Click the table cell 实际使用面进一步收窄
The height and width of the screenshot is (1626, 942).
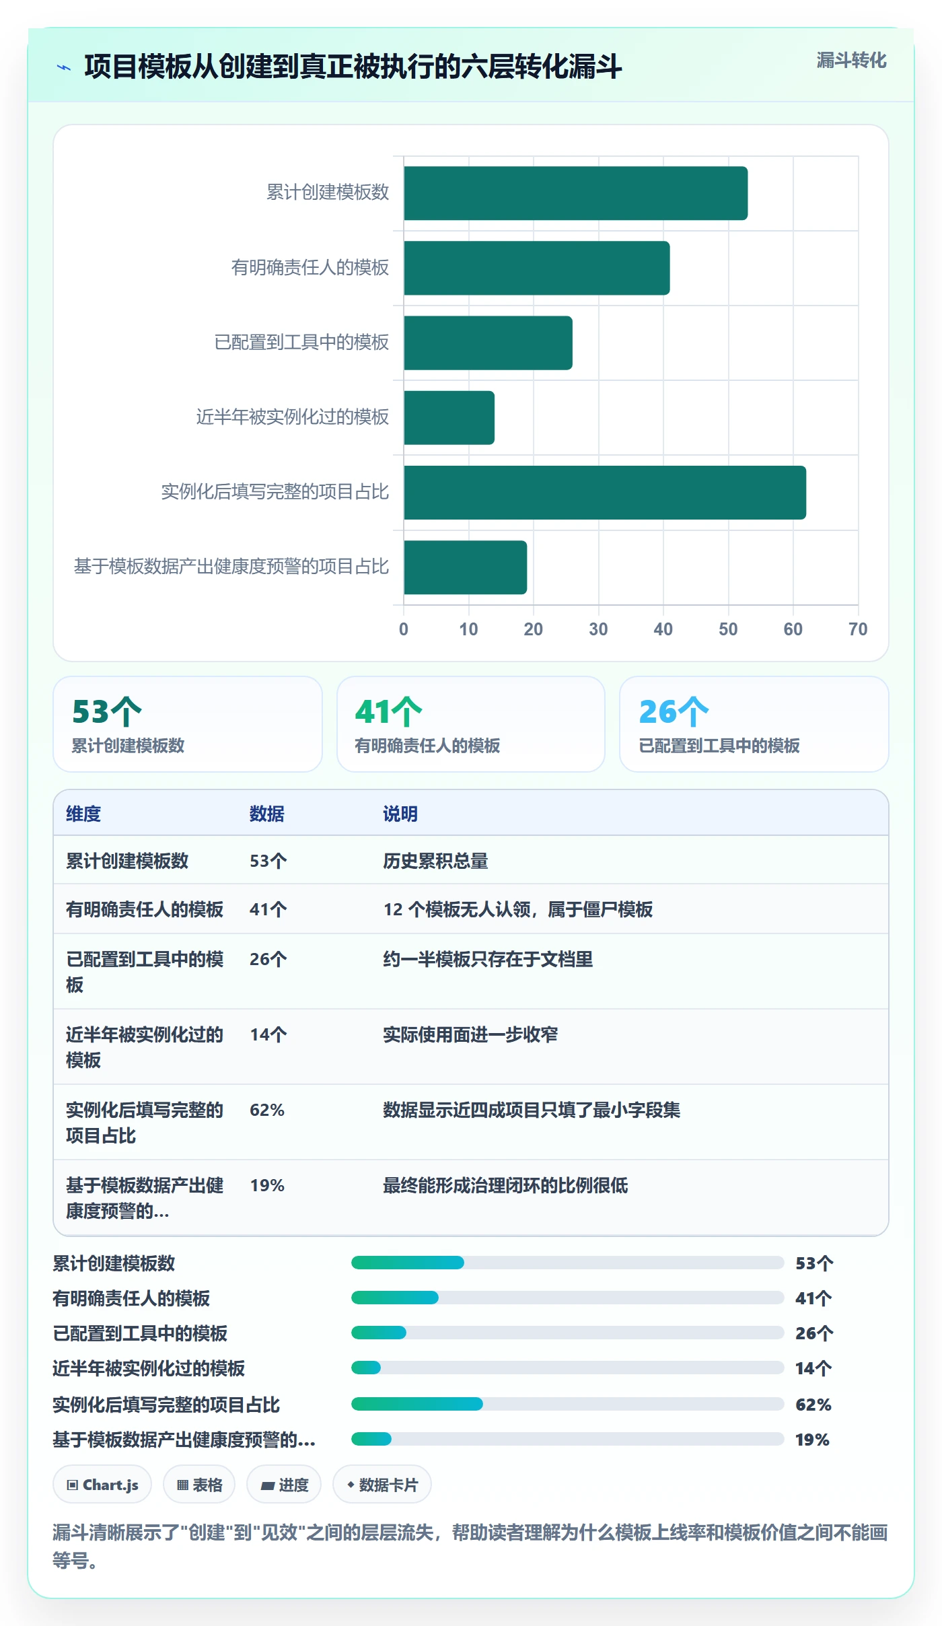click(x=470, y=1034)
